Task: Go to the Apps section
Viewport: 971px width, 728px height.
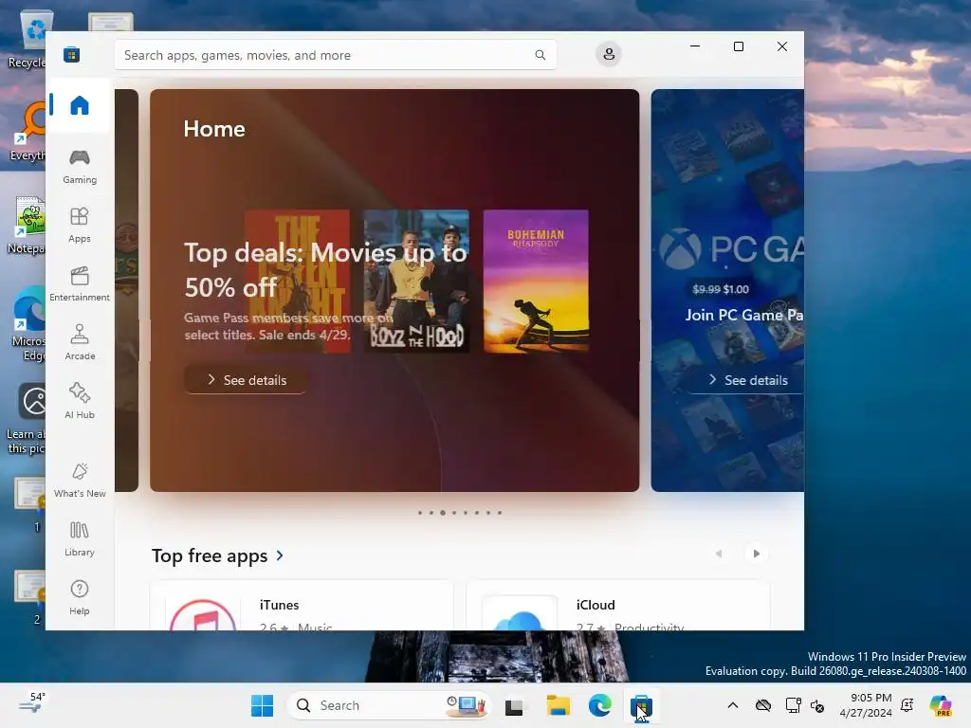Action: pyautogui.click(x=80, y=226)
